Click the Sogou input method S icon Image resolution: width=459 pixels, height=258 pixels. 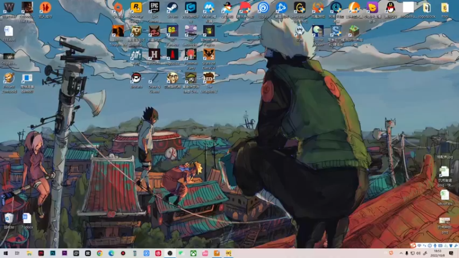(x=413, y=245)
